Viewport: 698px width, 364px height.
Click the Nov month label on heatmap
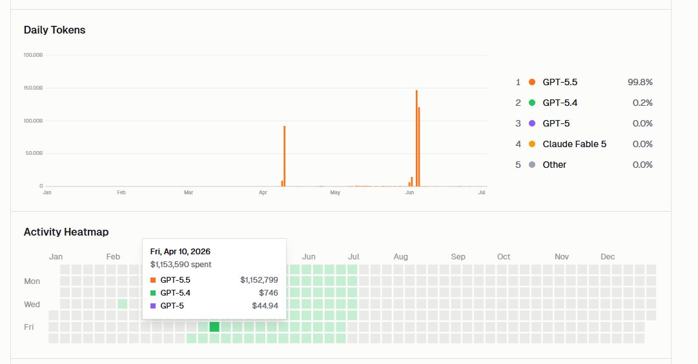point(562,257)
